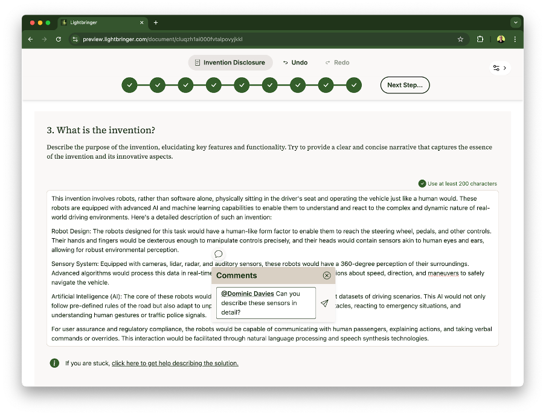Image resolution: width=546 pixels, height=416 pixels.
Task: Click the Next Step button
Action: tap(405, 85)
